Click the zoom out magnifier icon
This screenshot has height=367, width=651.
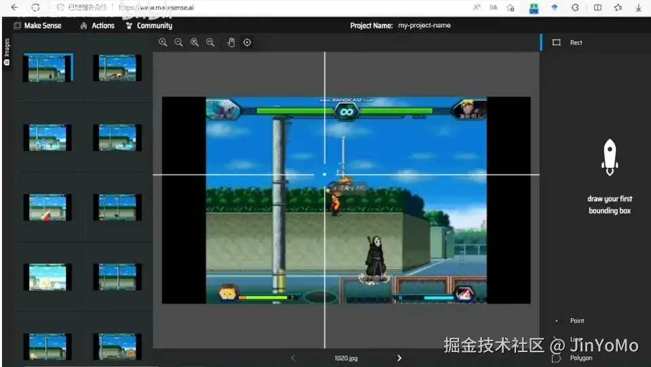(x=178, y=42)
